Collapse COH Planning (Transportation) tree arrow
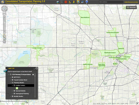Screen dimensions: 139x105 (9, 74)
